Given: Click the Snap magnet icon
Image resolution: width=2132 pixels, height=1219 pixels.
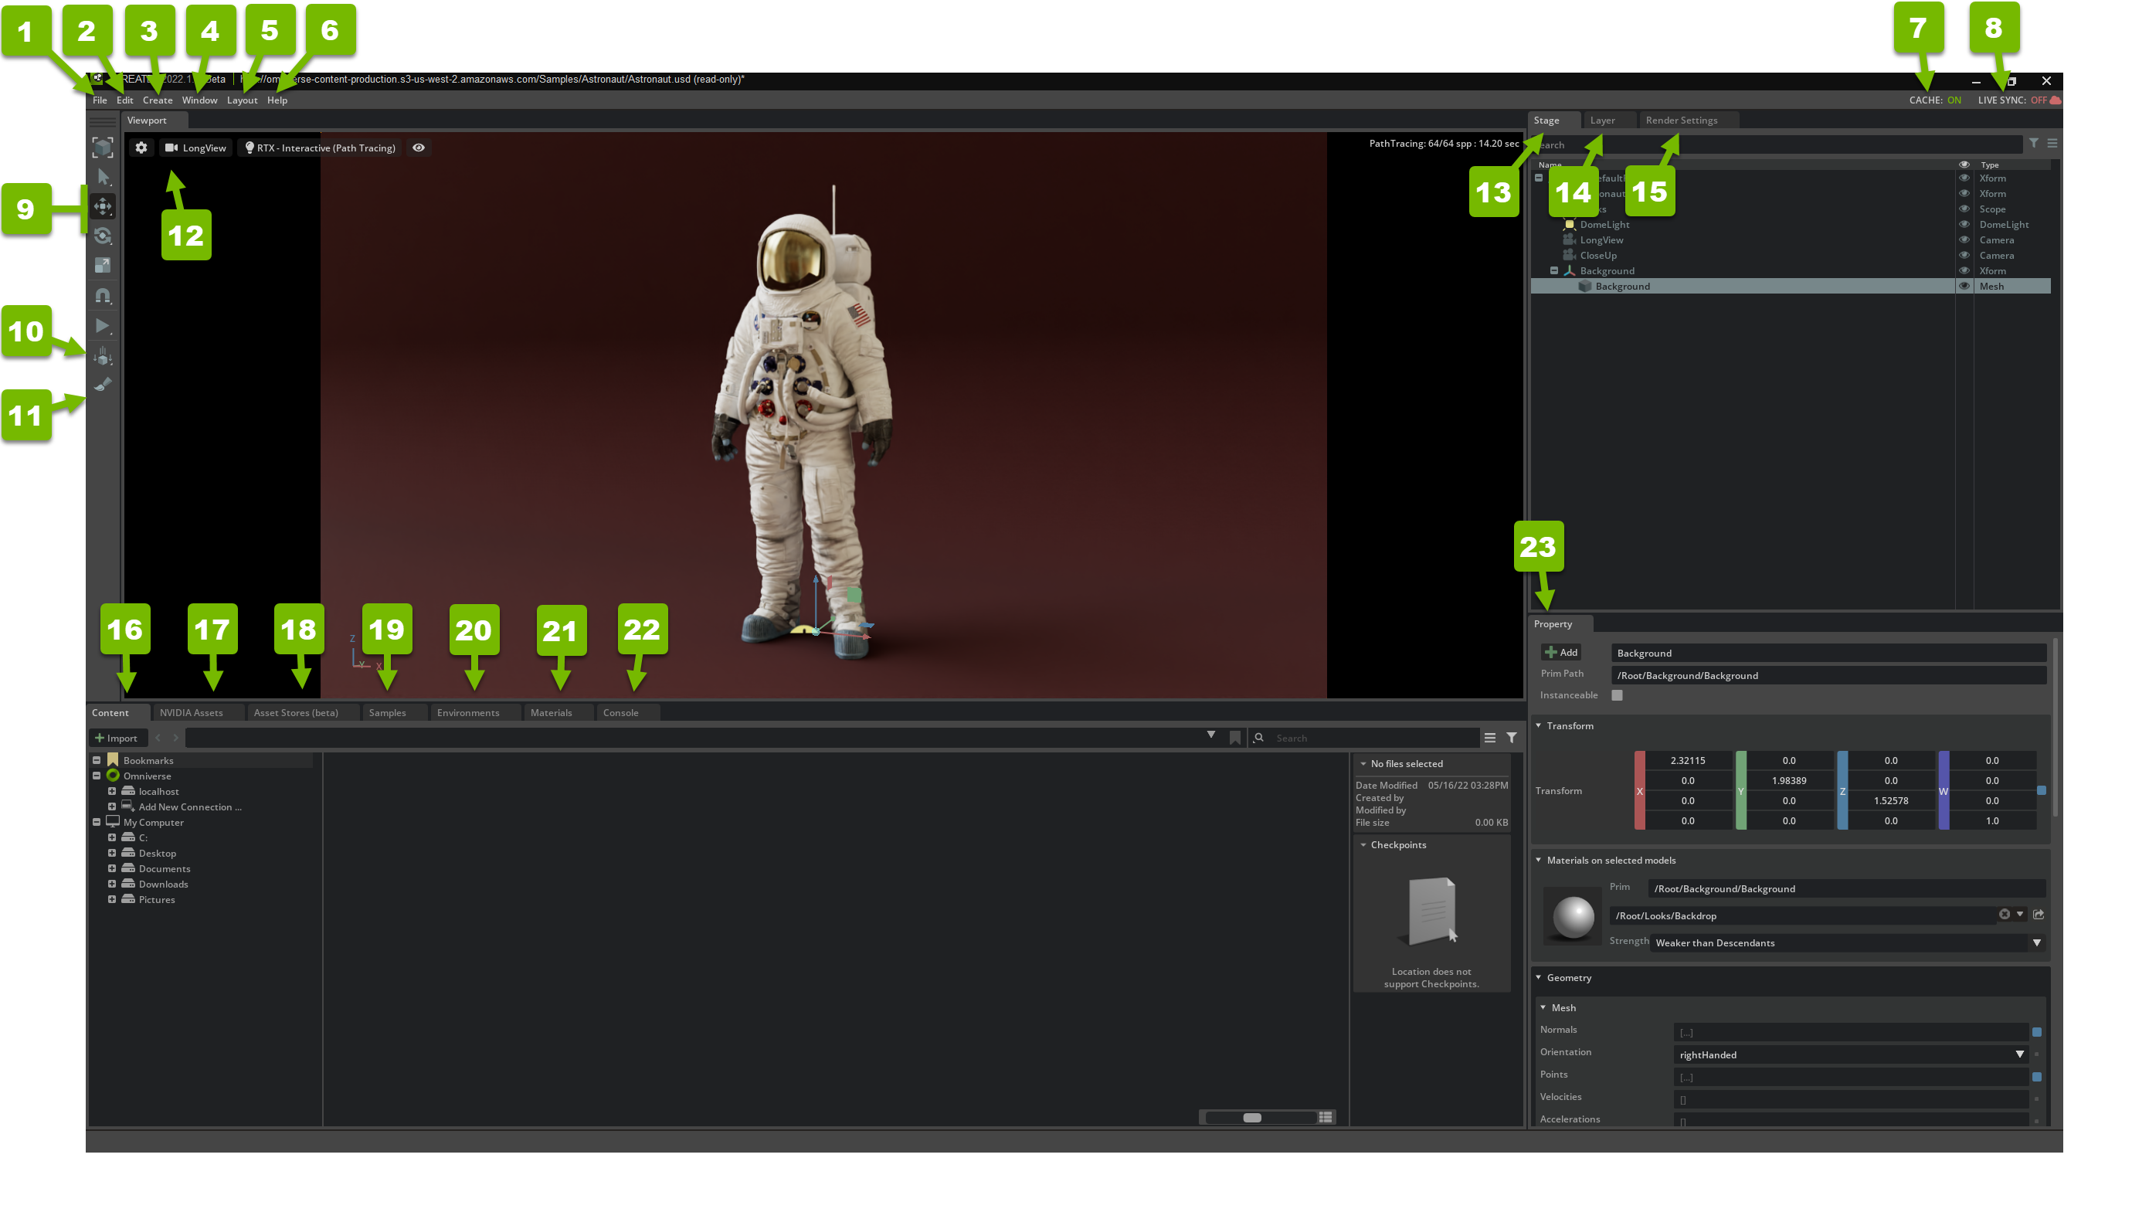Looking at the screenshot, I should pos(103,296).
